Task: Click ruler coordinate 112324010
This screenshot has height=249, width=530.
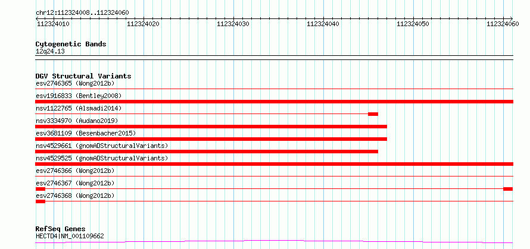Action: point(53,24)
